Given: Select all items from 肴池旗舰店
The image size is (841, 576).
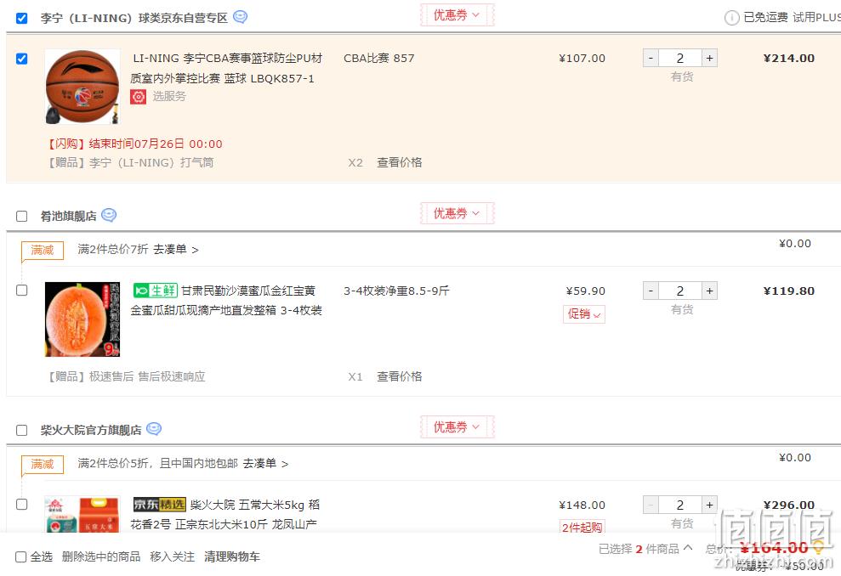Looking at the screenshot, I should coord(22,216).
